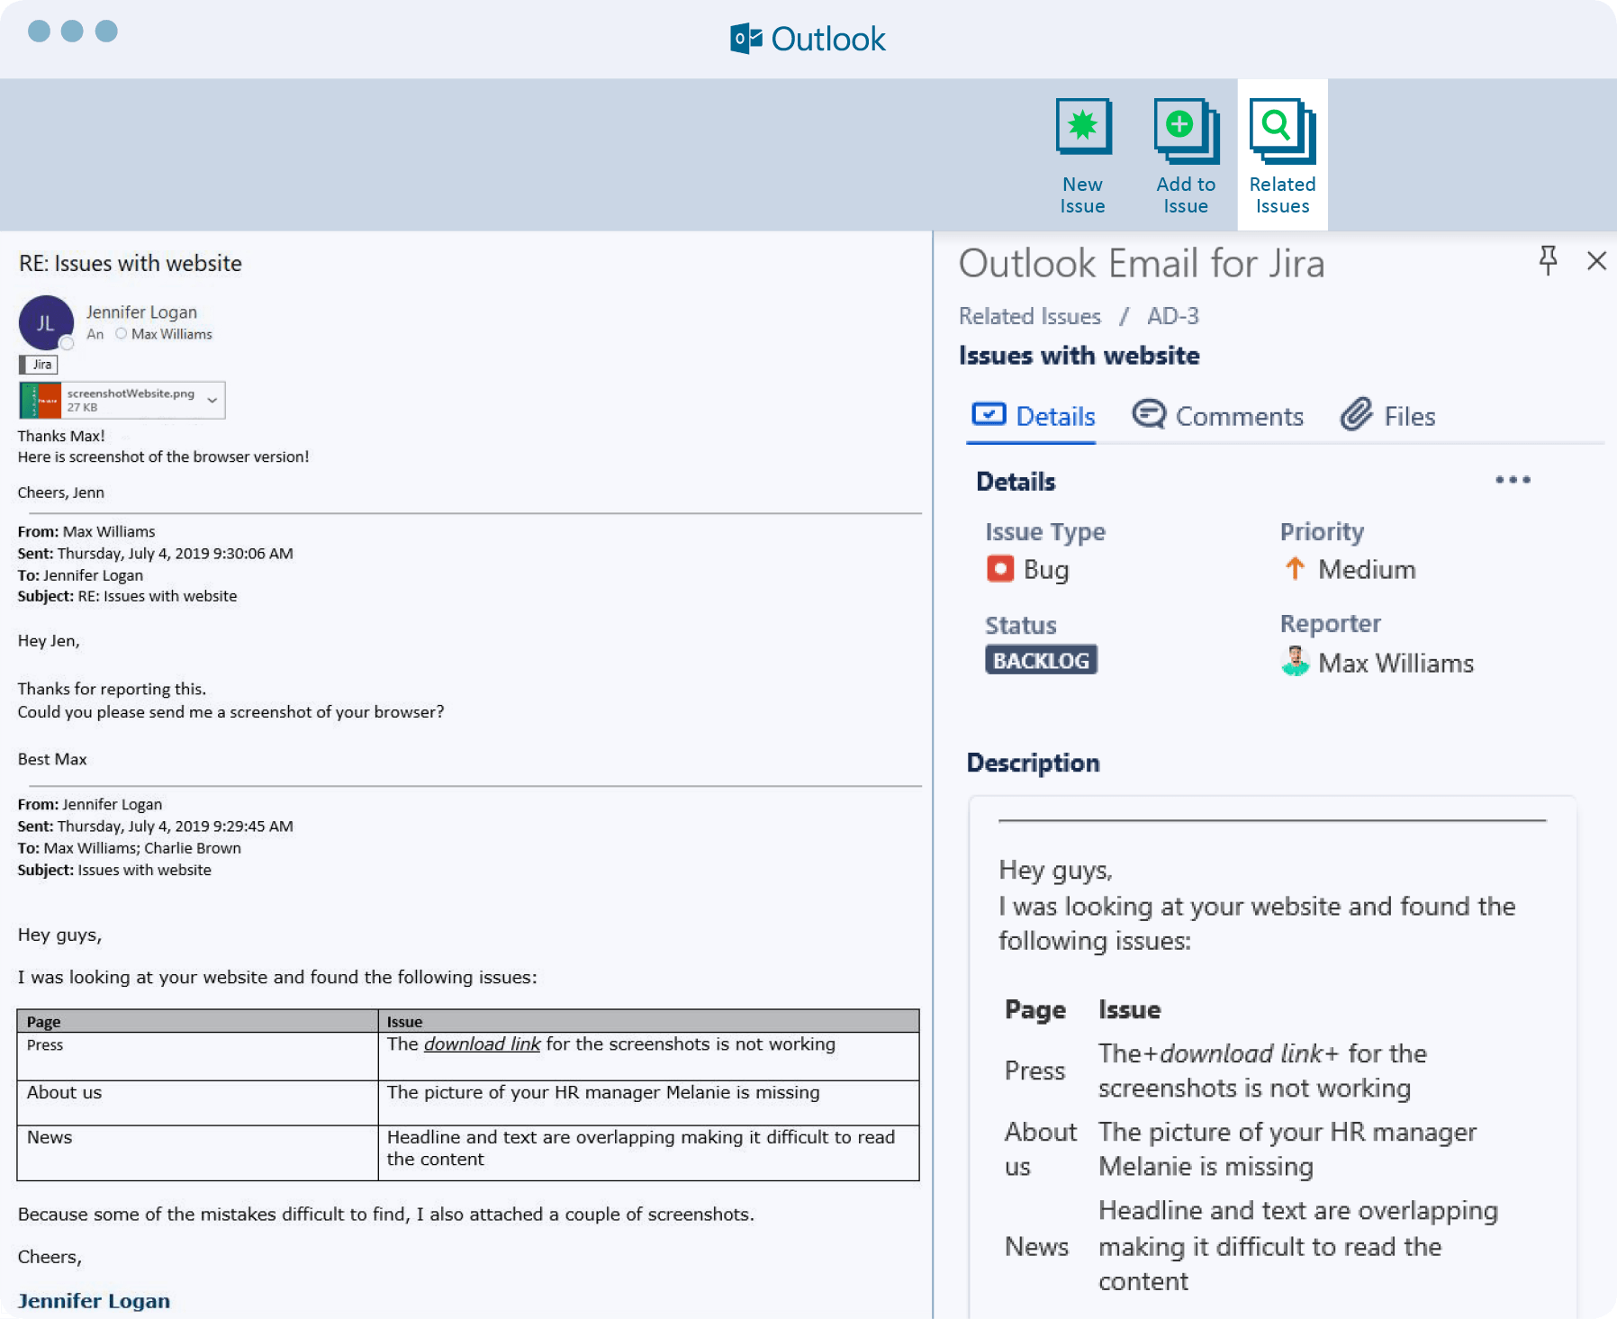Screen dimensions: 1617x1319
Task: Click Max Williams reporter avatar
Action: pos(1295,662)
